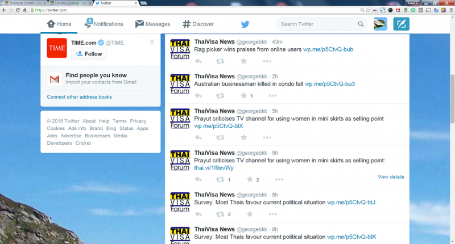Screen dimensions: 455x244
Task: Dismiss the TIME.com follow suggestion
Action: [x=152, y=42]
